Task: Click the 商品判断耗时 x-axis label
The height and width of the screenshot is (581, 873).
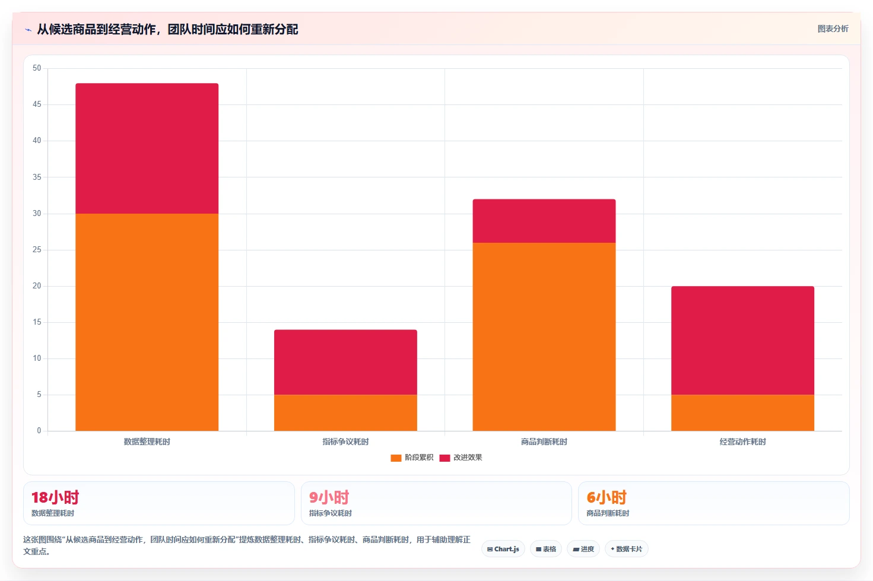Action: [x=544, y=442]
